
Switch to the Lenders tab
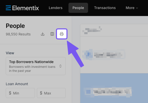point(56,8)
